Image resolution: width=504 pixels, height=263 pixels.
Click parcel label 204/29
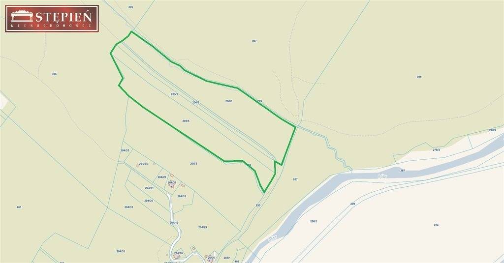point(202,227)
